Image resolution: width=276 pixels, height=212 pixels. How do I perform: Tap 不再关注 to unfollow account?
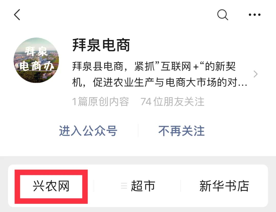pos(181,131)
